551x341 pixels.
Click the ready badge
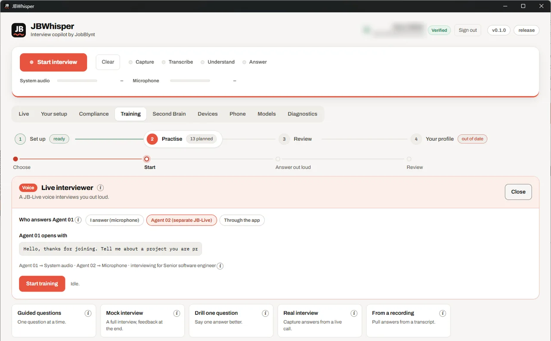point(59,139)
